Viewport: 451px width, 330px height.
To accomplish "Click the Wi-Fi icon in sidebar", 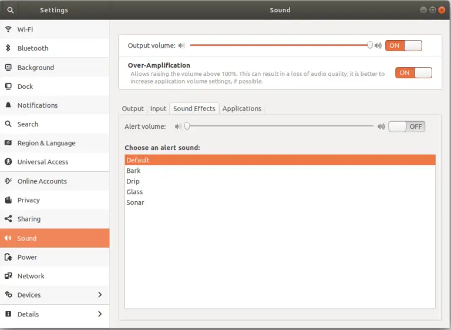I will tap(8, 29).
